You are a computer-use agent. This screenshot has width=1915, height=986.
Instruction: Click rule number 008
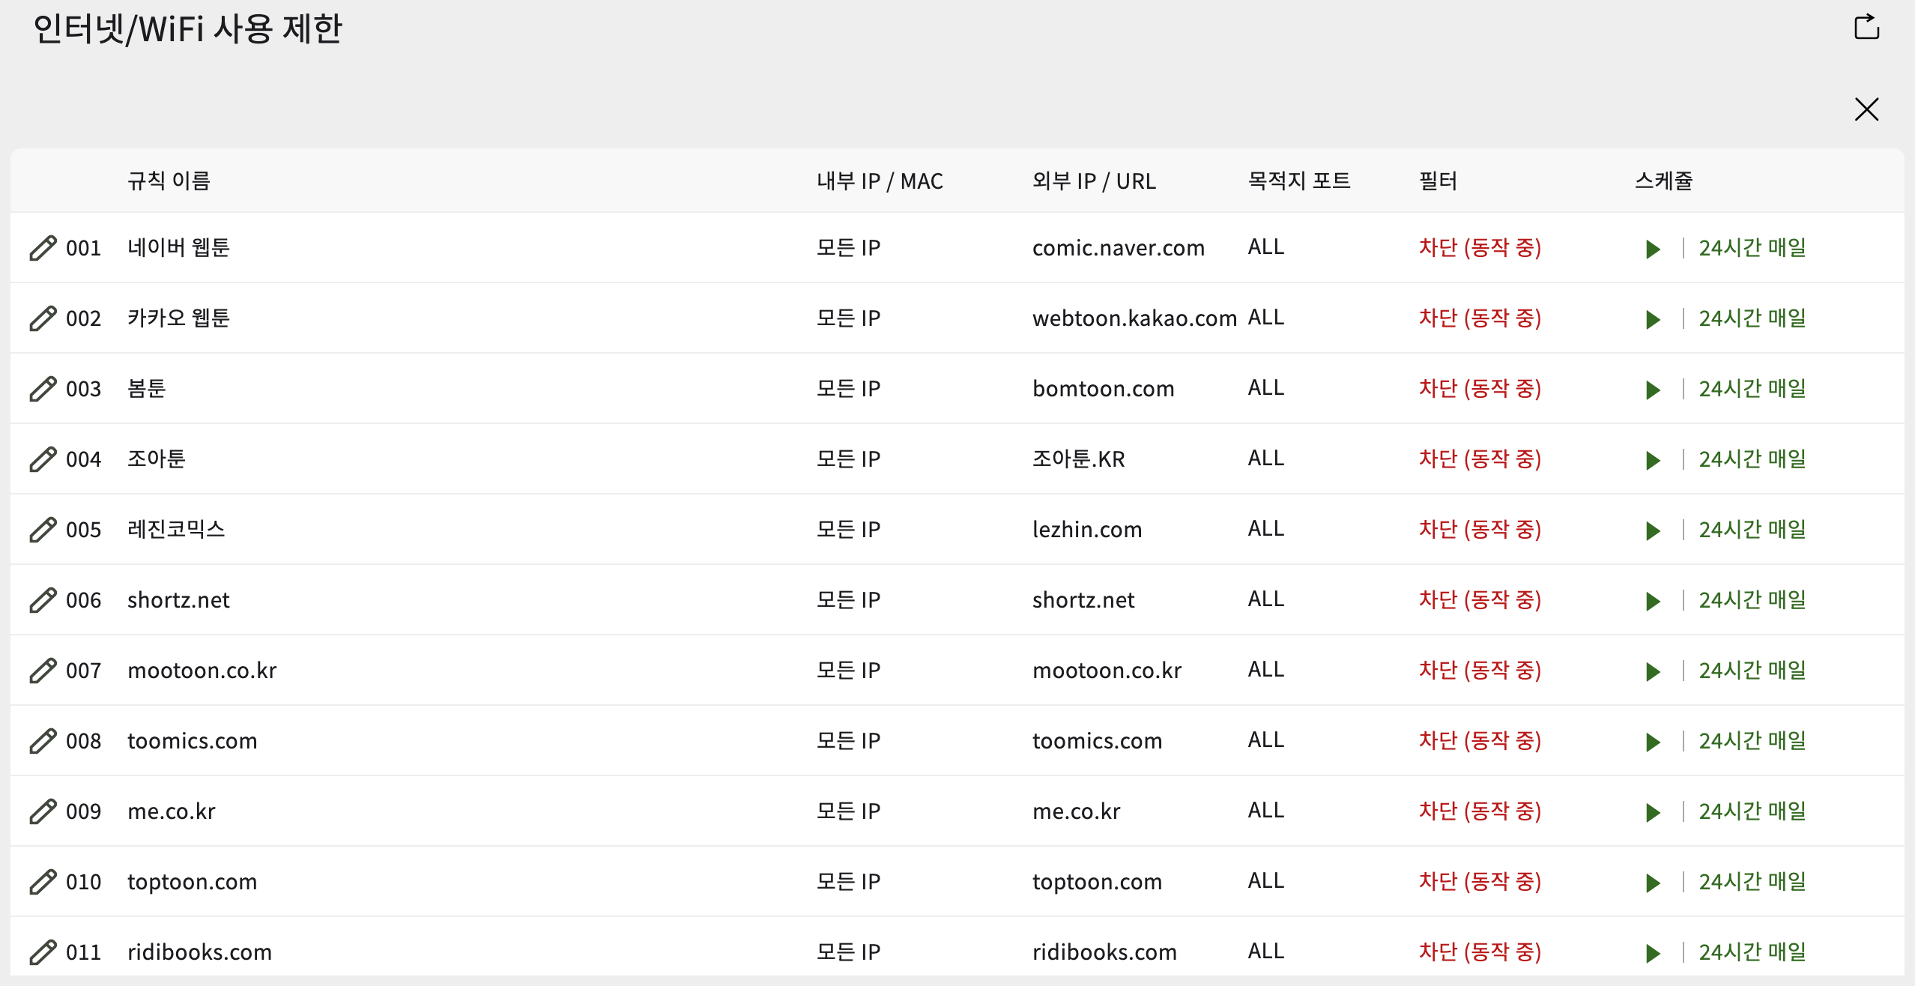(x=83, y=741)
